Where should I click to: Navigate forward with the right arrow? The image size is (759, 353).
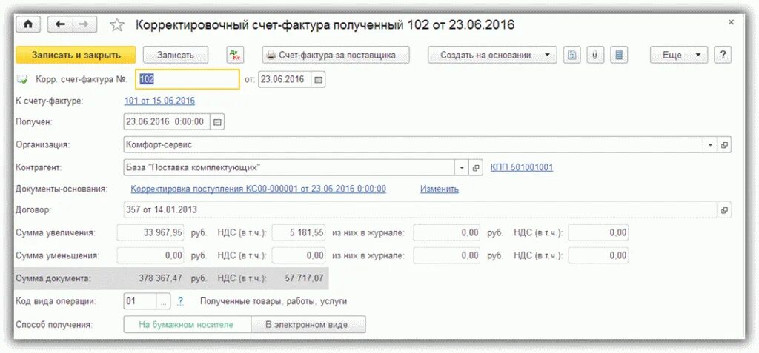coord(84,24)
